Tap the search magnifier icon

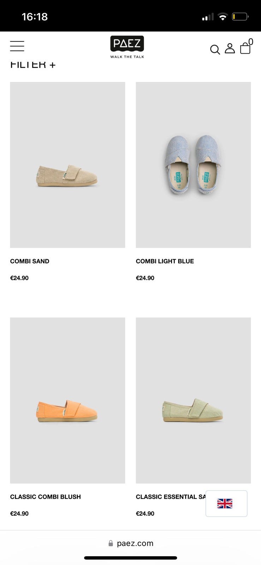click(x=215, y=49)
